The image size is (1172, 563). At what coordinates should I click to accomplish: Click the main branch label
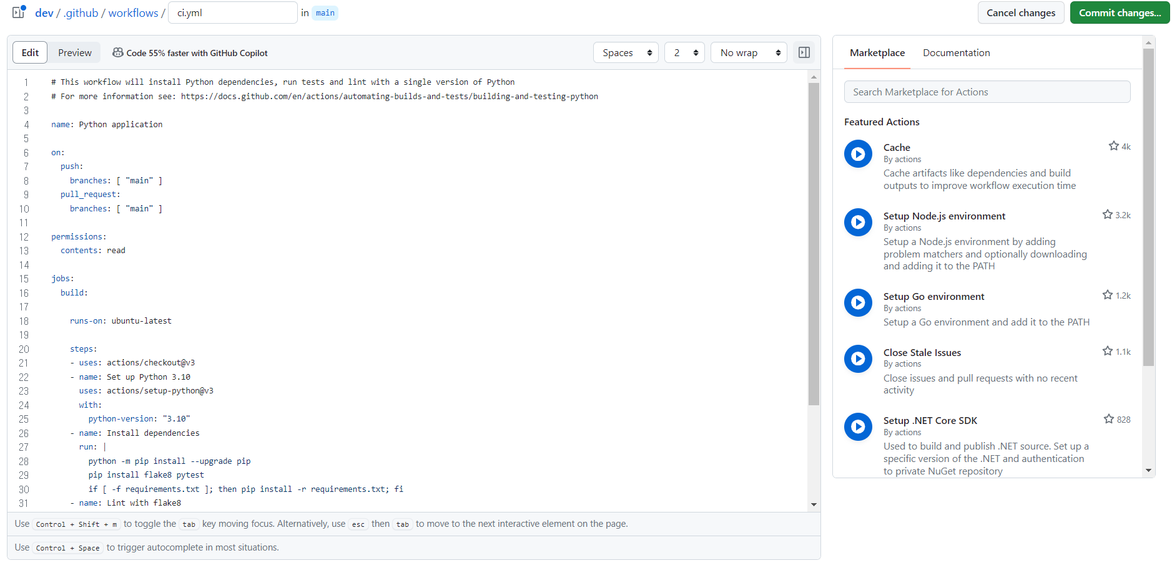[x=325, y=13]
